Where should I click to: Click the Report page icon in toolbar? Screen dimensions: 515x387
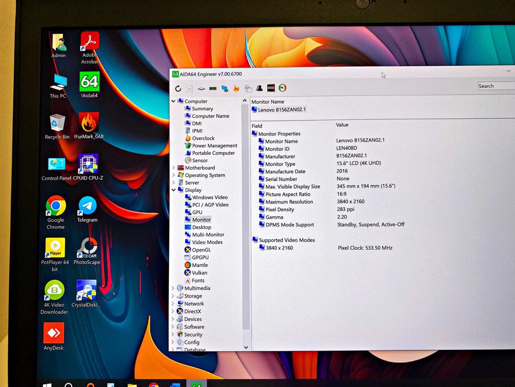coord(190,88)
